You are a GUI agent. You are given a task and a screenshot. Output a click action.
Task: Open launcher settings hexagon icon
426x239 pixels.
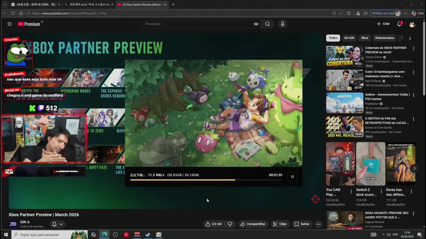pos(283,65)
